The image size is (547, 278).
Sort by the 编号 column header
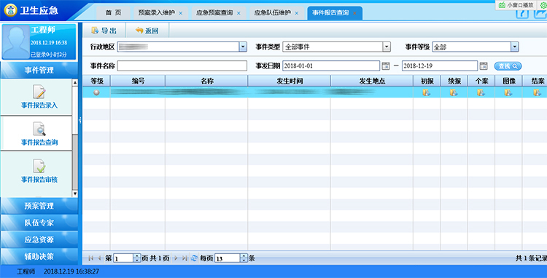click(138, 81)
